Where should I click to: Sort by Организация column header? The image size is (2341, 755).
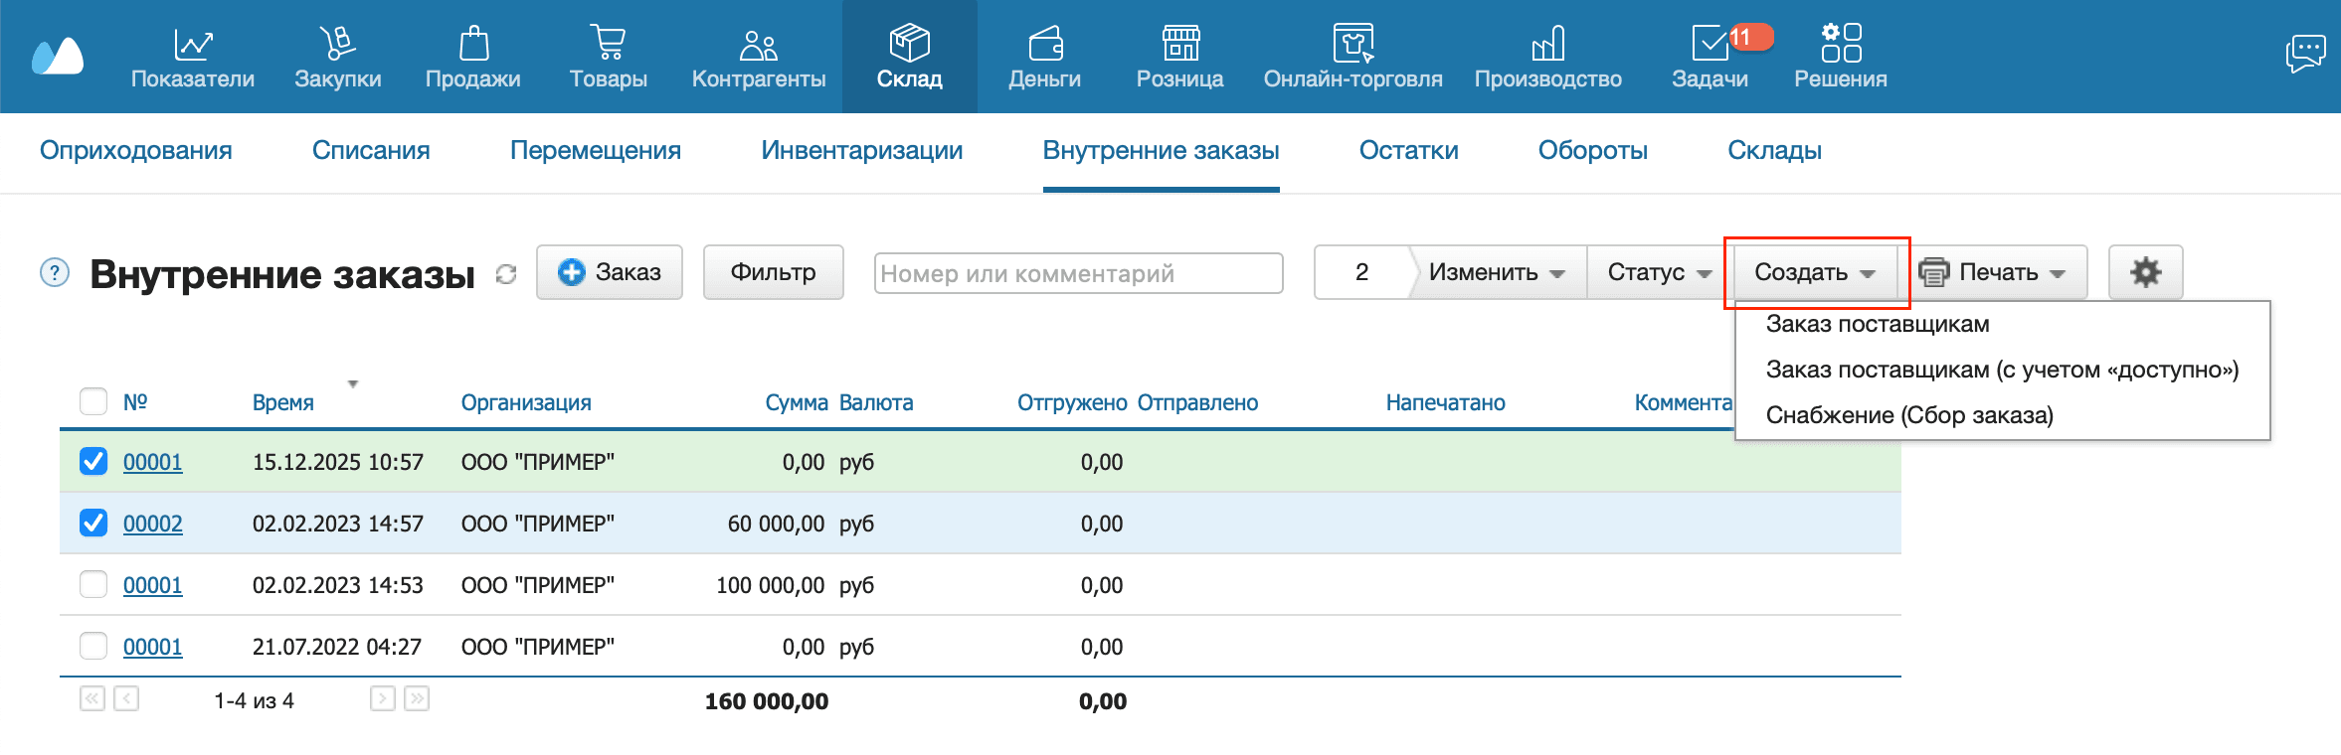click(x=526, y=402)
